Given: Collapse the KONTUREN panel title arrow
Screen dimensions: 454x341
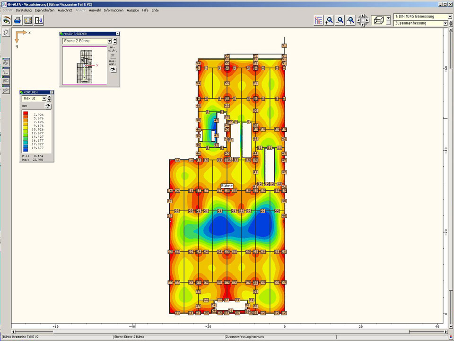Looking at the screenshot, I should point(52,92).
